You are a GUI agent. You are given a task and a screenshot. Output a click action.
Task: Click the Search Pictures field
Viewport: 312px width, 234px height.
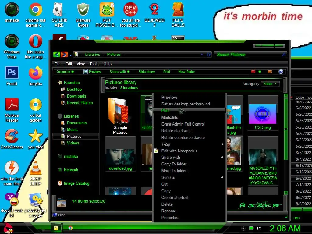(248, 55)
